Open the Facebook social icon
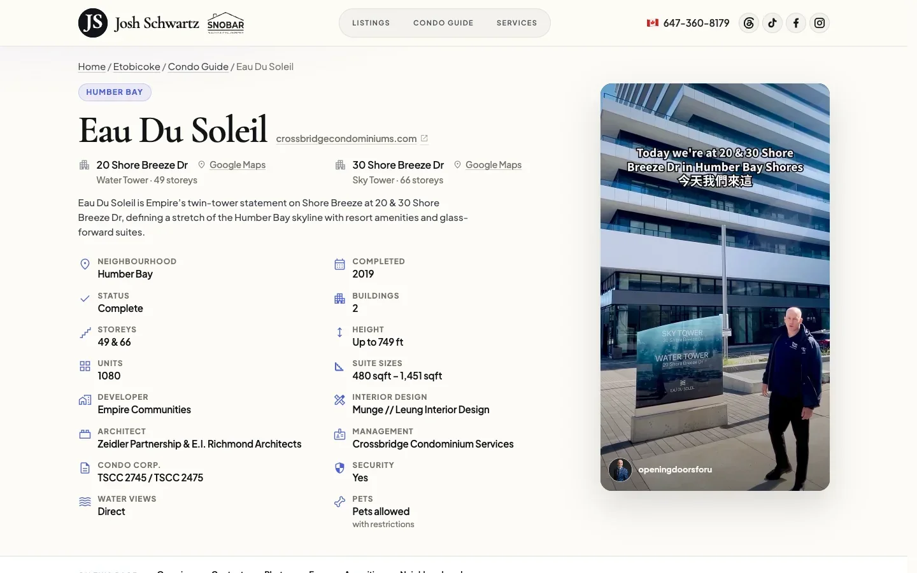Screen dimensions: 917x573 tap(796, 23)
